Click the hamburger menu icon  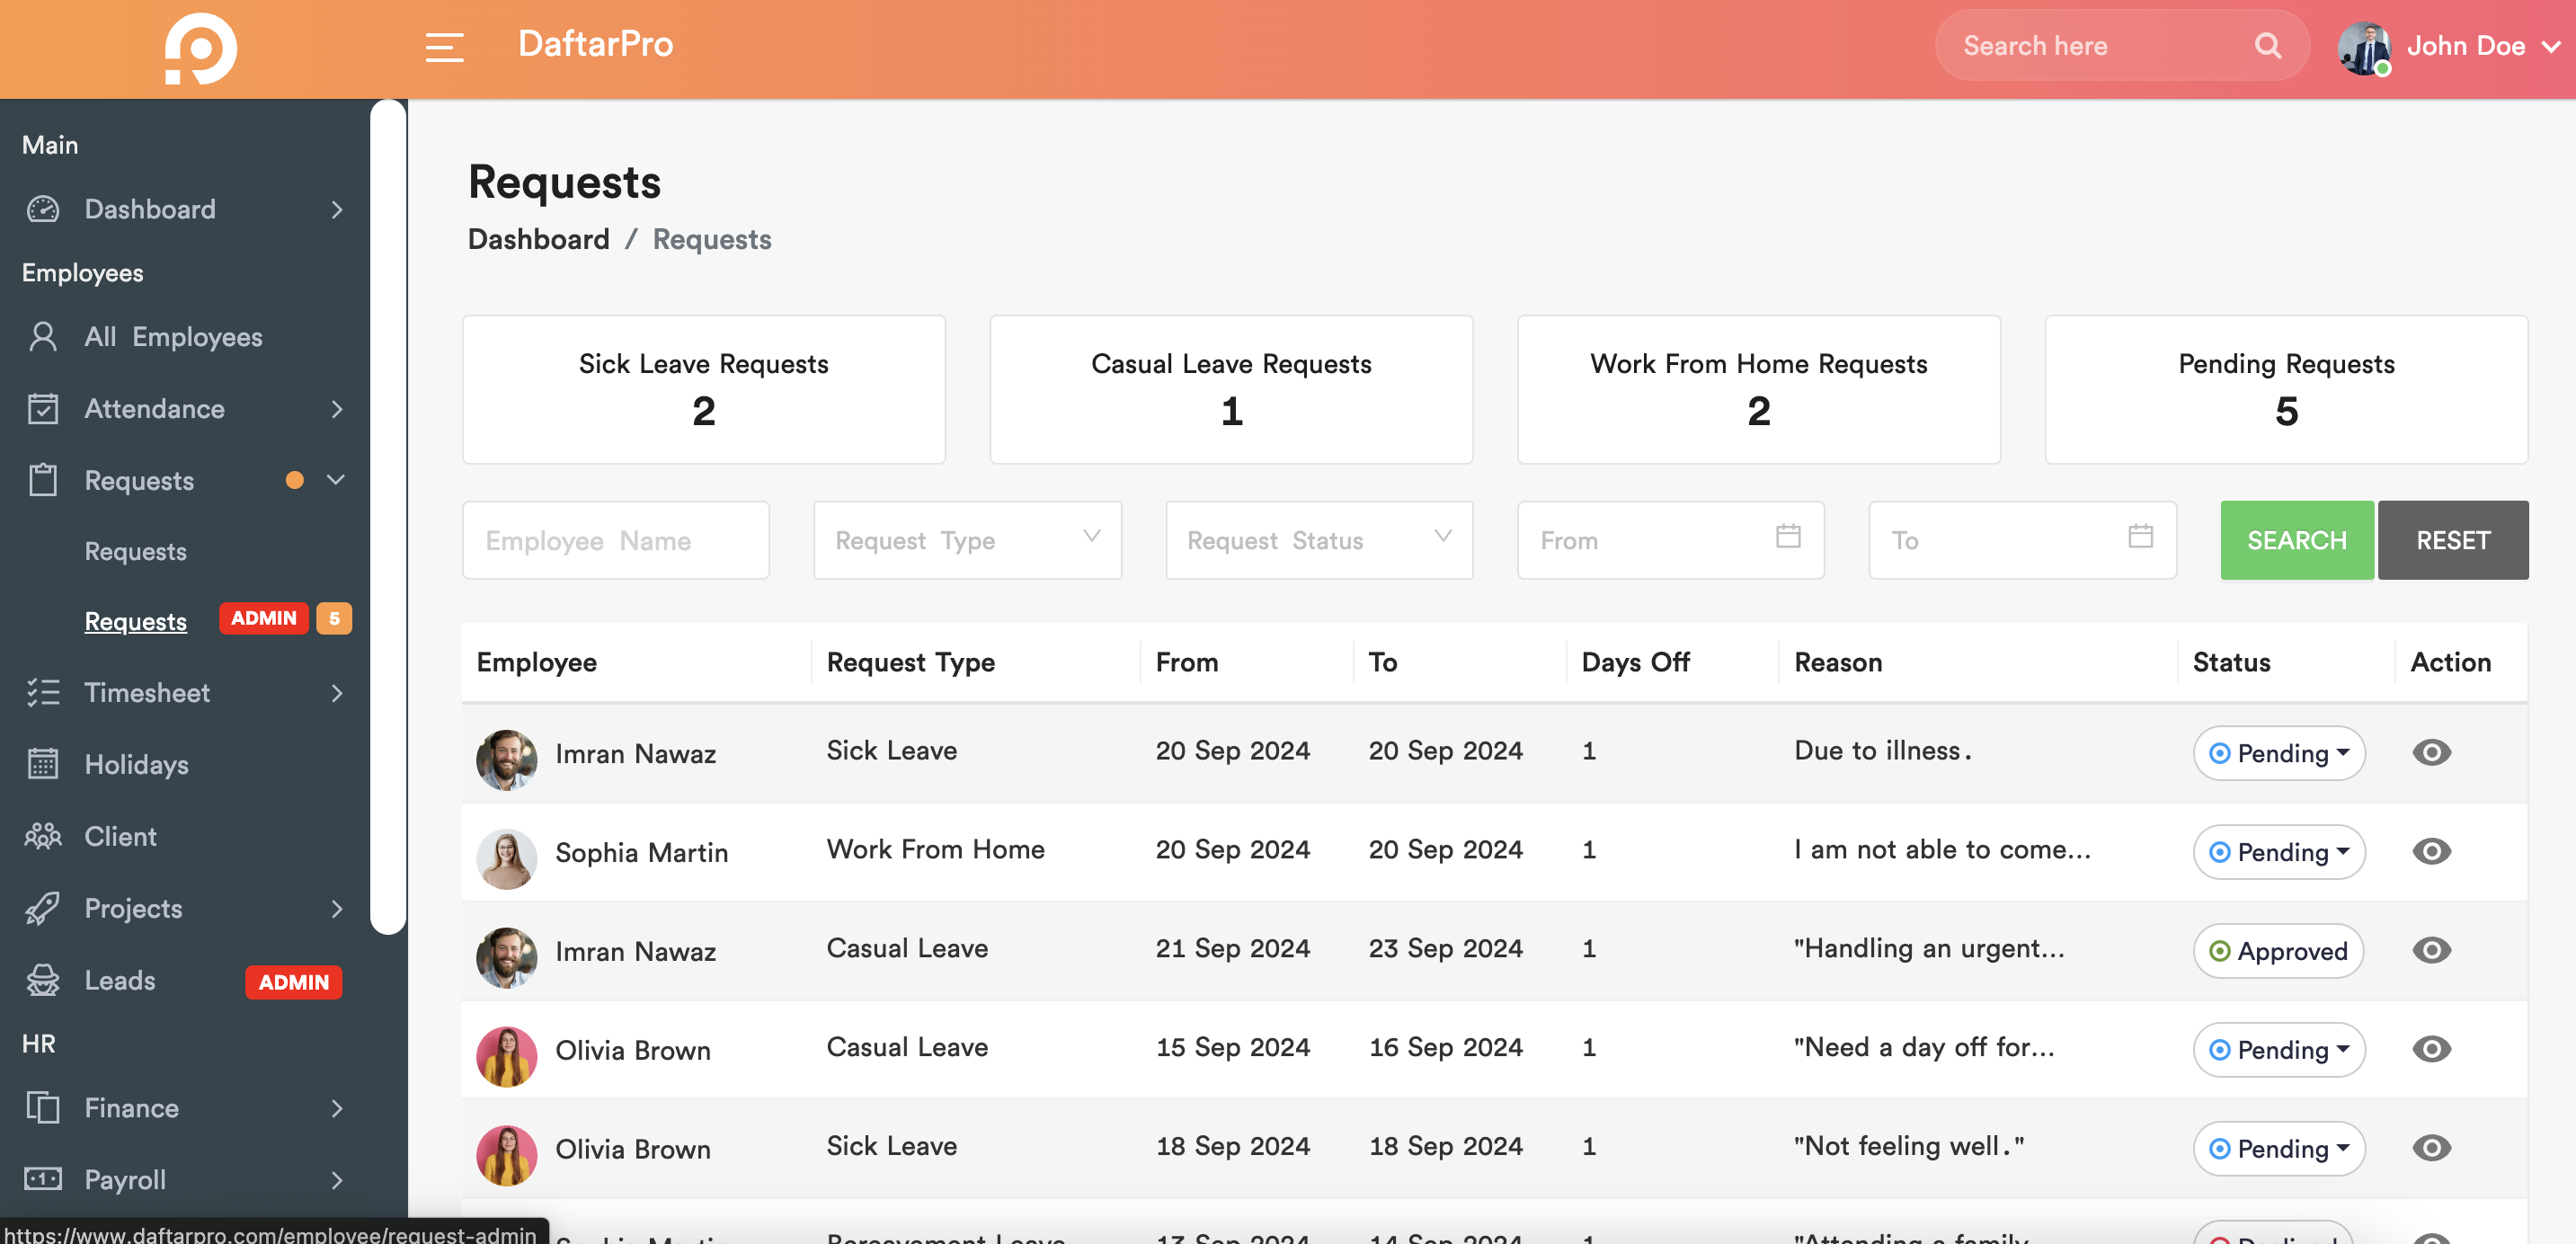444,47
